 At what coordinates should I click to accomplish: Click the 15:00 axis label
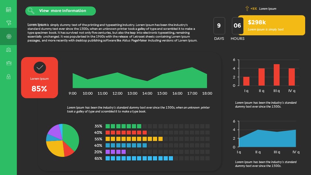tap(162, 93)
